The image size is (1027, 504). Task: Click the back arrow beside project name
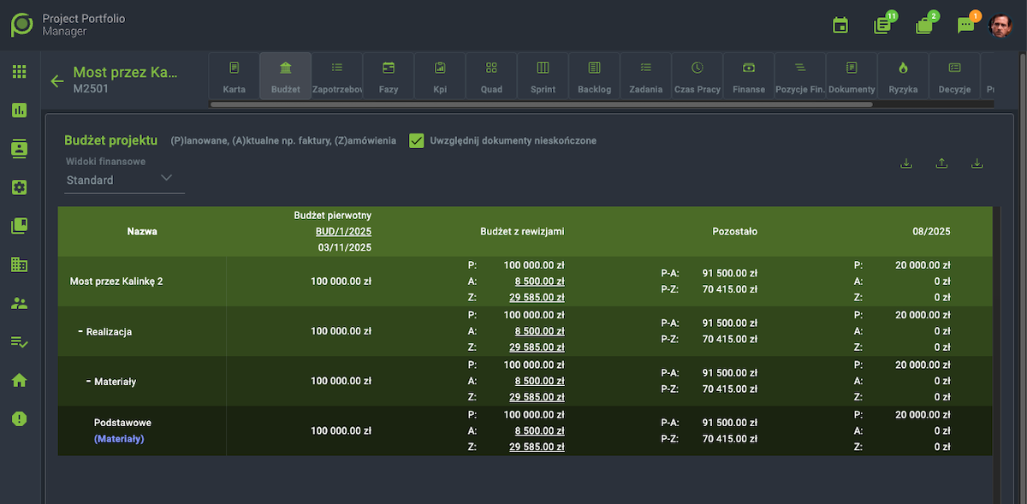pos(57,81)
